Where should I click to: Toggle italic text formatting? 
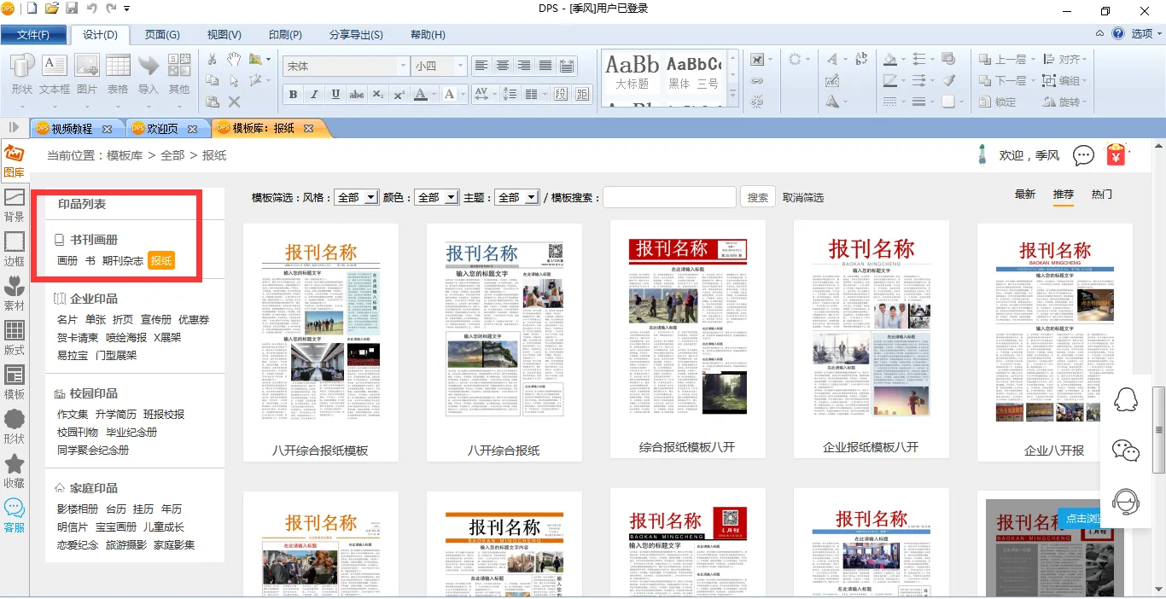314,95
